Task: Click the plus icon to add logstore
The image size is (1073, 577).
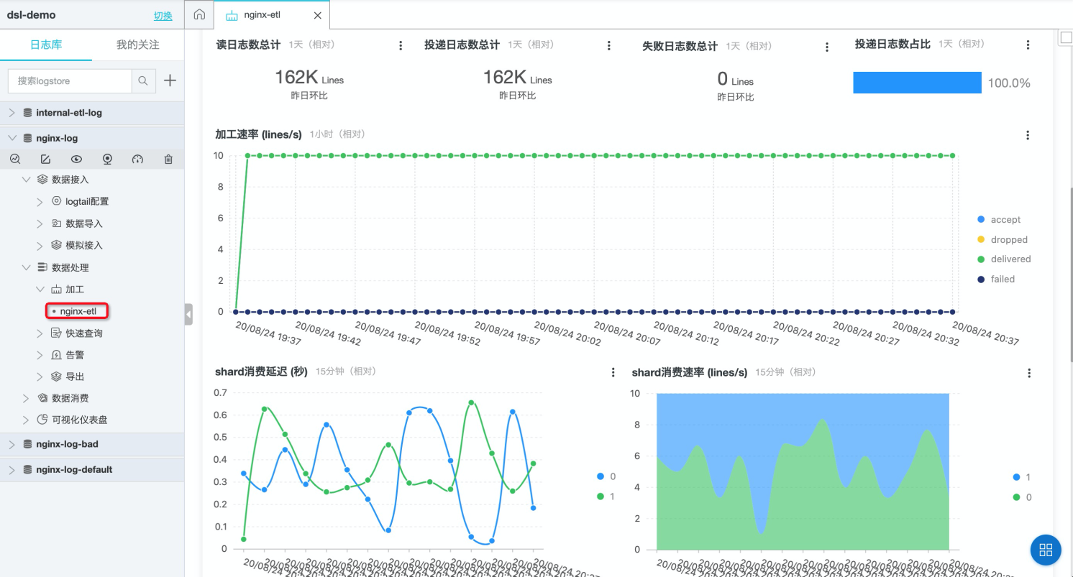Action: [170, 80]
